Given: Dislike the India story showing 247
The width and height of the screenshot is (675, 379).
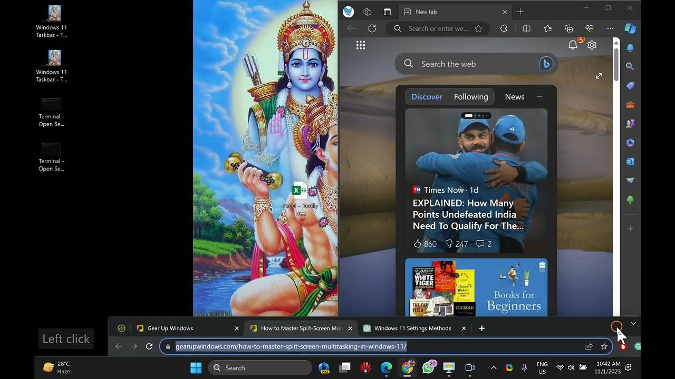Looking at the screenshot, I should 457,244.
